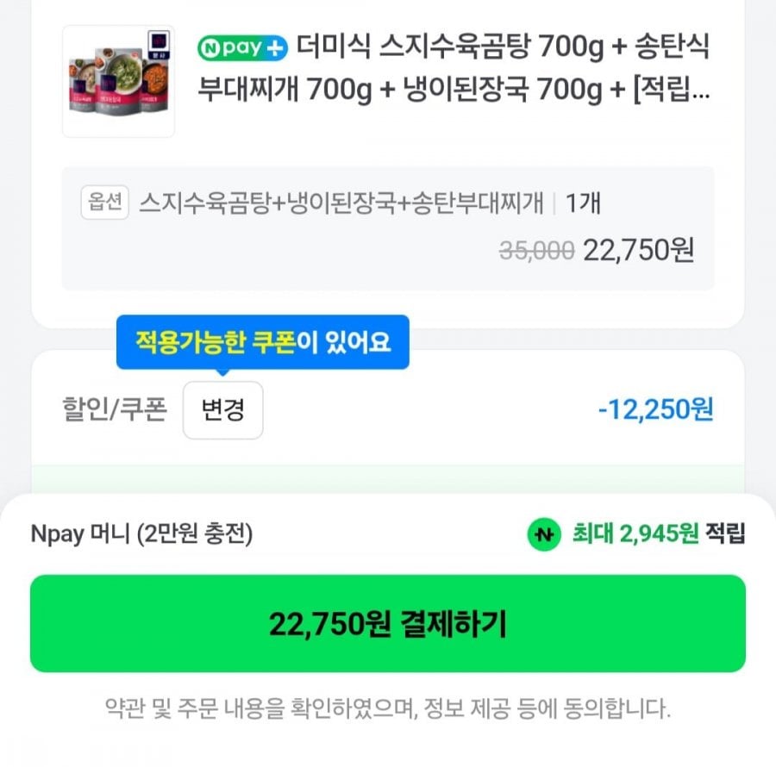Open the 약관 및 주문 내용 agreement notice
Viewport: 776px width, 767px height.
[388, 708]
